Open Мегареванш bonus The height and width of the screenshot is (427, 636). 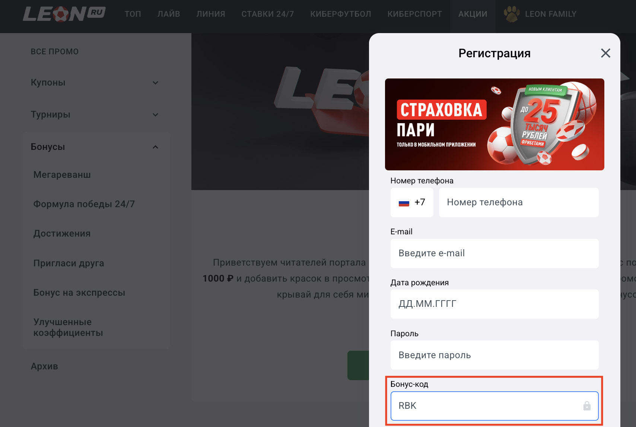62,174
